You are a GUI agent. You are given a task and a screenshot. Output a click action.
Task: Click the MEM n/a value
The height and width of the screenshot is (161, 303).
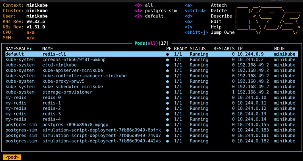point(31,38)
